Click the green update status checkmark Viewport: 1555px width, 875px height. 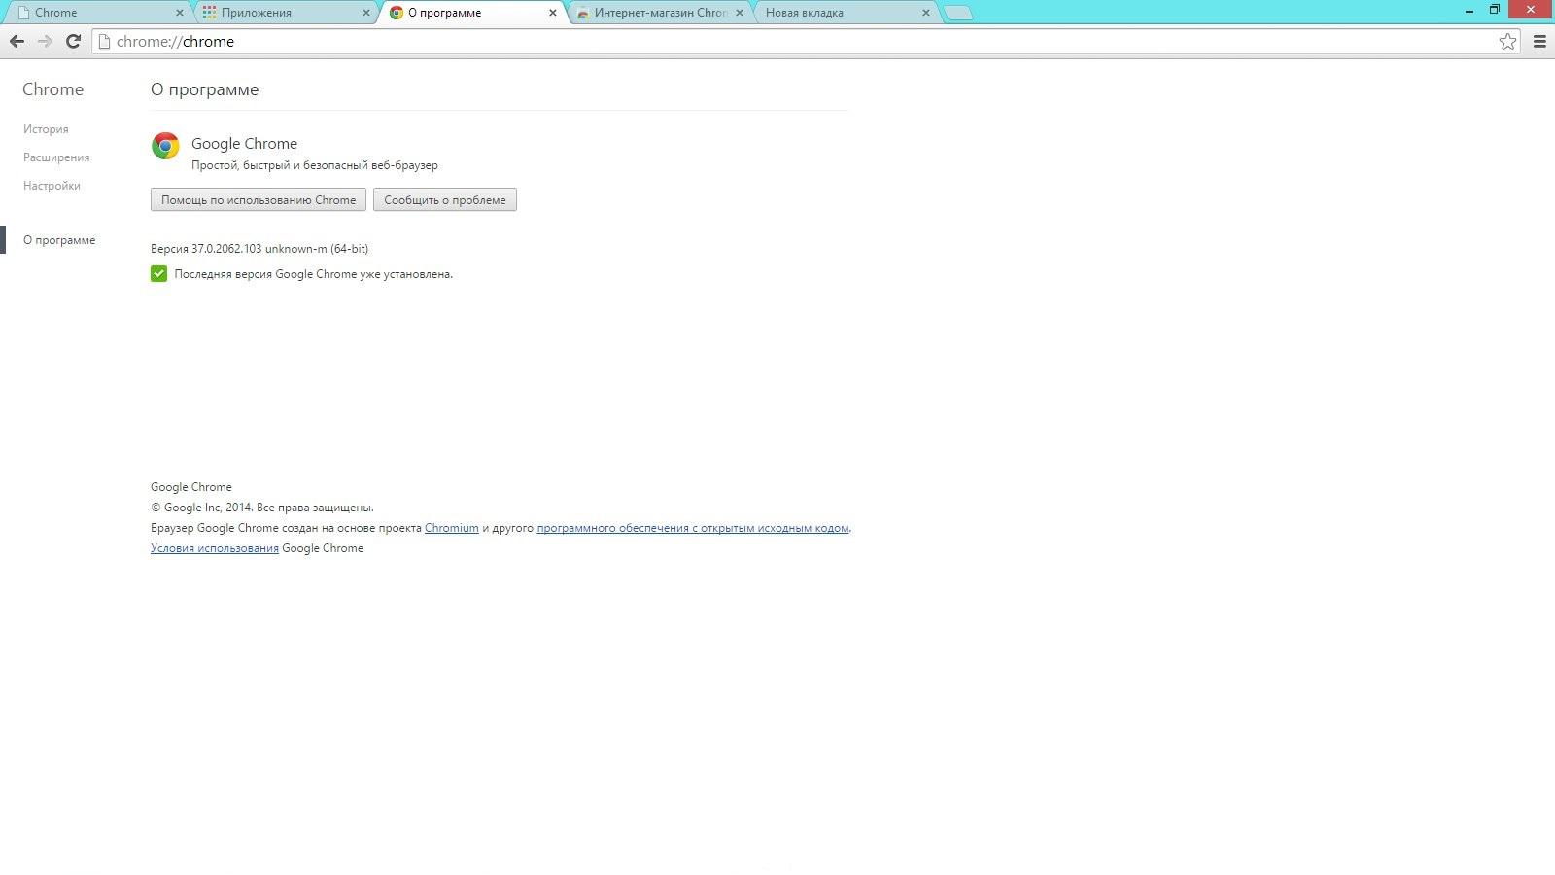coord(158,274)
